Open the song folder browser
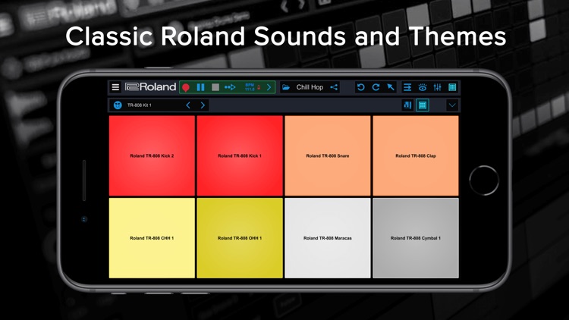 click(286, 87)
